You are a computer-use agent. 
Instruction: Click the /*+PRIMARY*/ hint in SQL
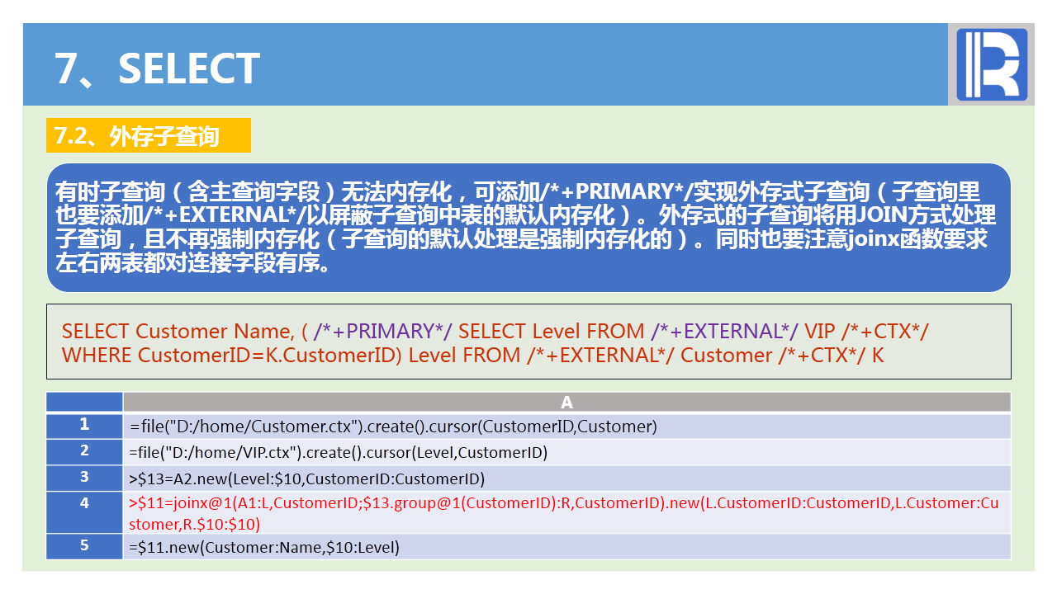click(x=382, y=331)
